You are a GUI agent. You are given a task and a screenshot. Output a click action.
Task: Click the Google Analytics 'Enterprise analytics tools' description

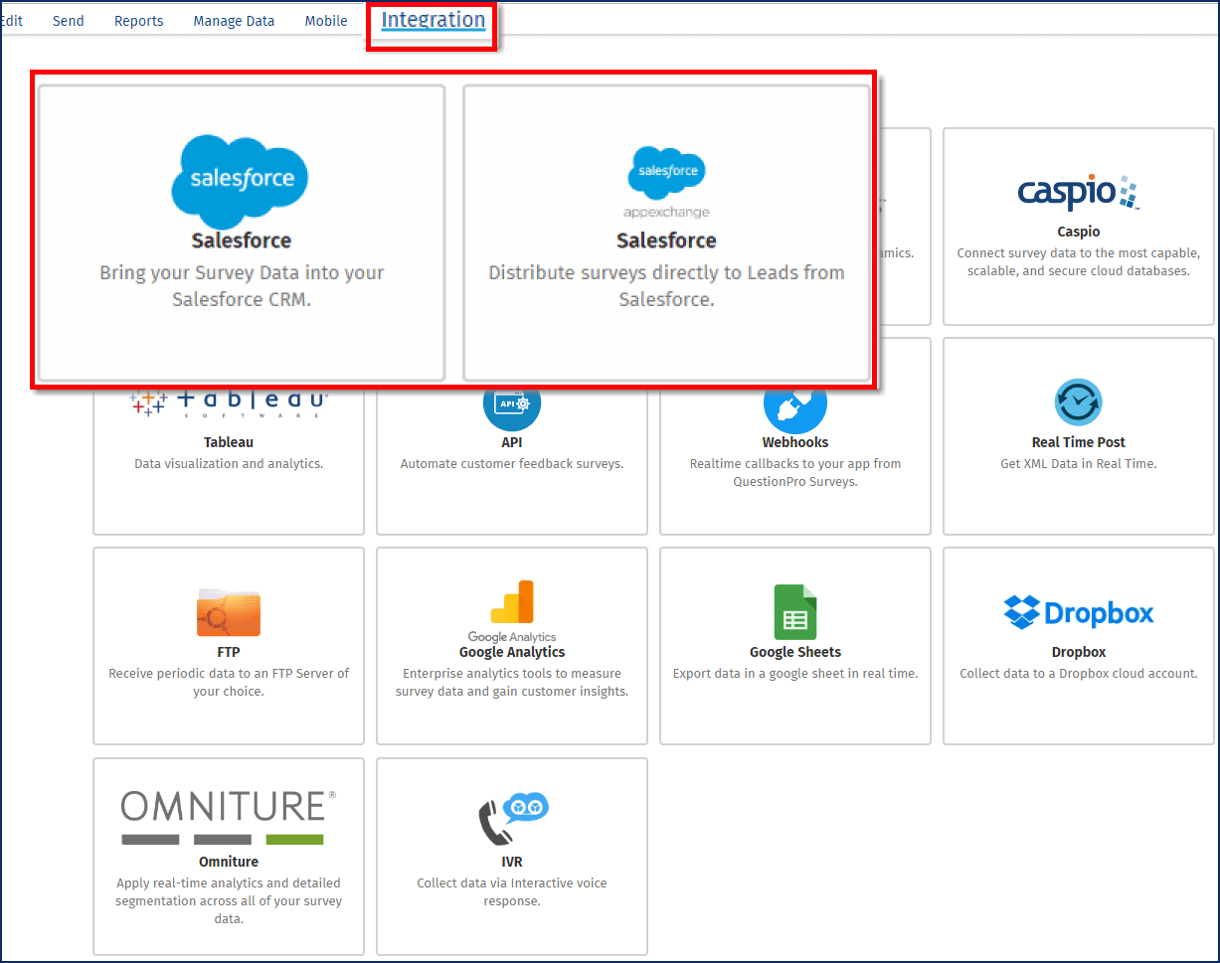[x=512, y=683]
